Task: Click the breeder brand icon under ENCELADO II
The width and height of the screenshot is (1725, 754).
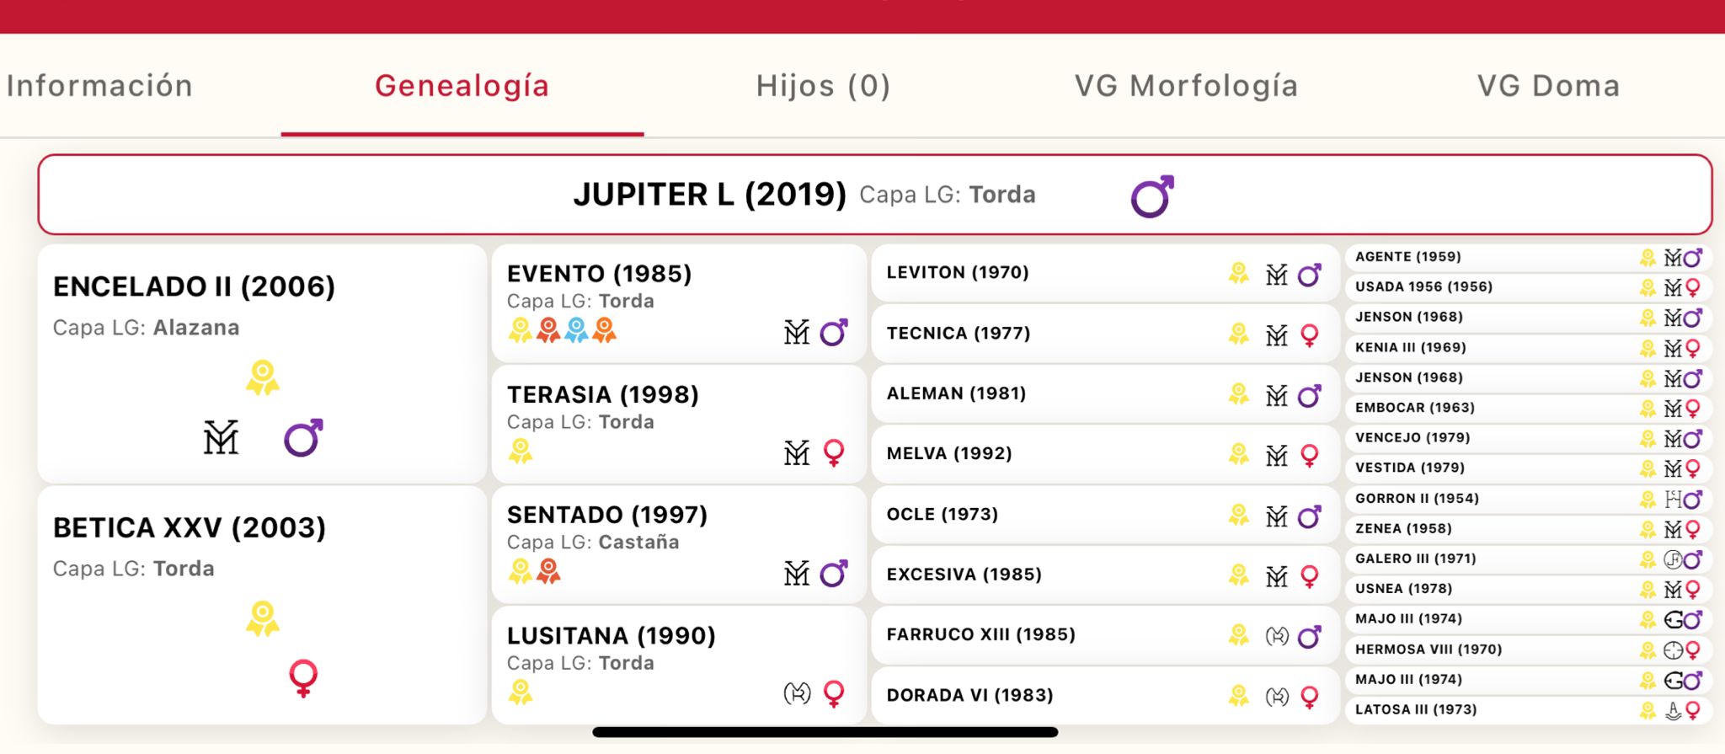Action: pyautogui.click(x=221, y=438)
